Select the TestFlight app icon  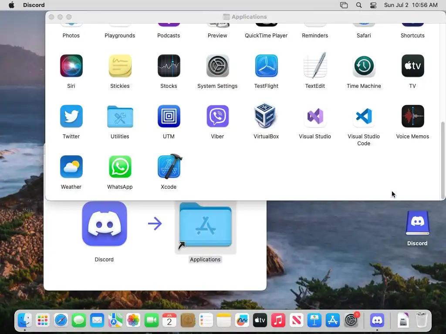pos(266,66)
